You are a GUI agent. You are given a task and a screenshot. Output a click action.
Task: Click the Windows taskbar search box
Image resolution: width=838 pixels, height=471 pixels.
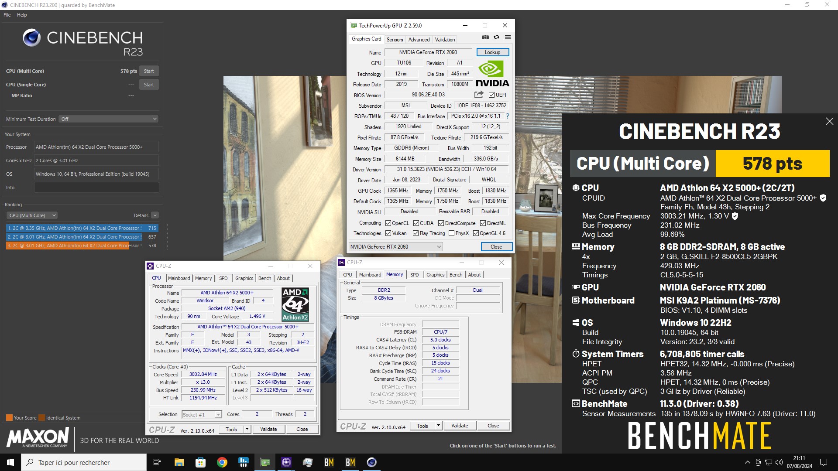(x=84, y=462)
